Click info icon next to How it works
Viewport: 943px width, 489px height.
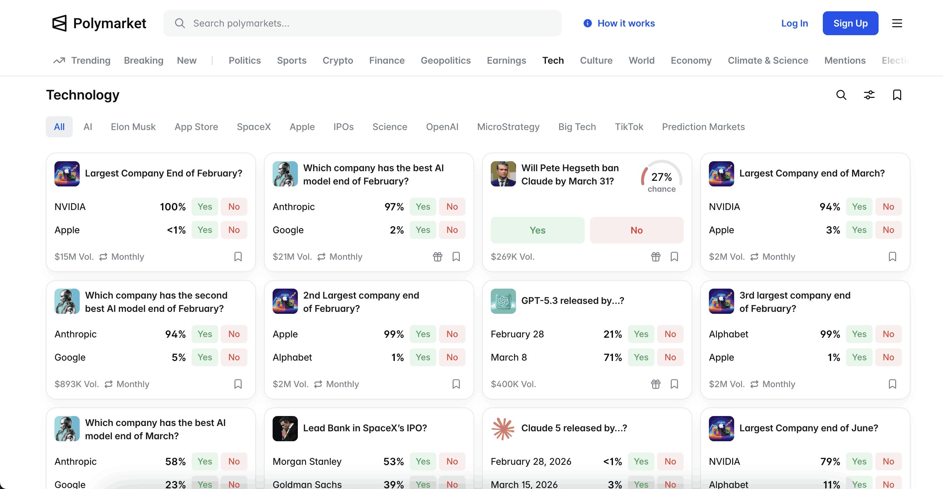pos(587,24)
